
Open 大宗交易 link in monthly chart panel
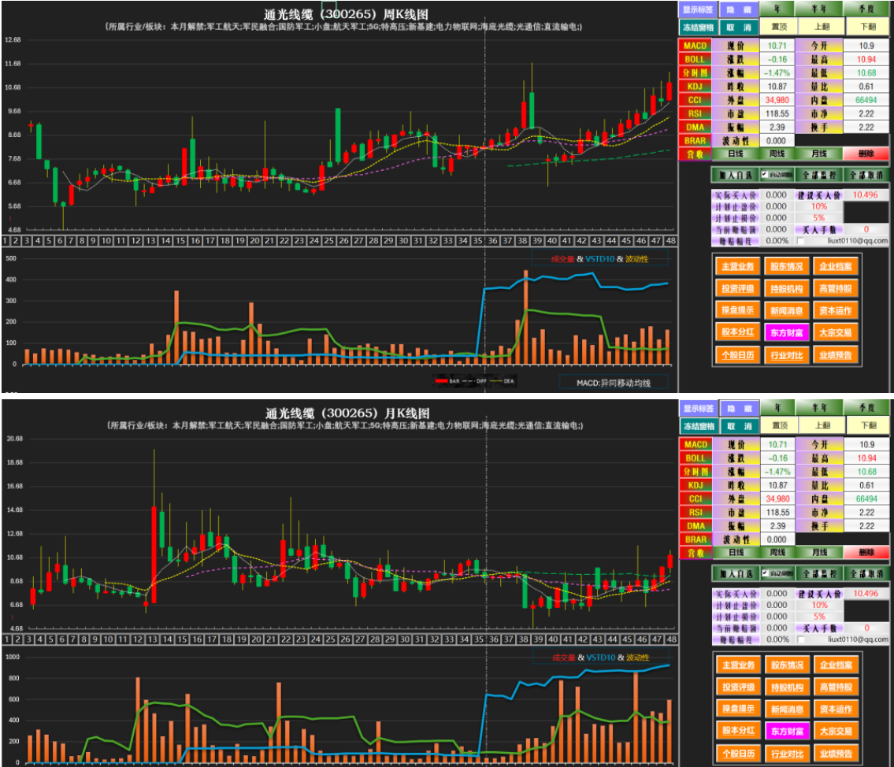pos(836,732)
